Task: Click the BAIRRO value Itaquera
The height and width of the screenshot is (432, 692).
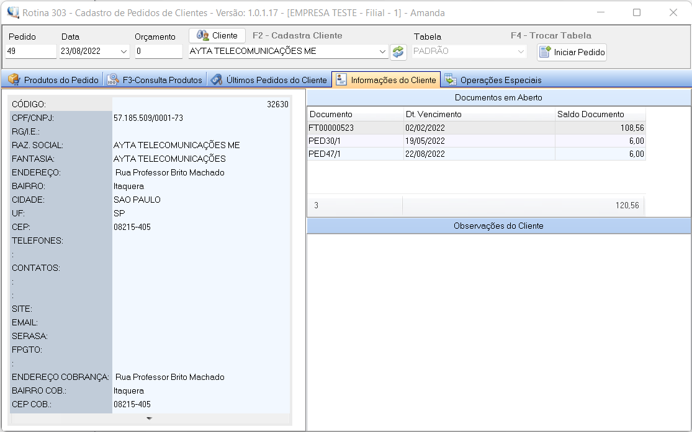Action: (x=128, y=186)
